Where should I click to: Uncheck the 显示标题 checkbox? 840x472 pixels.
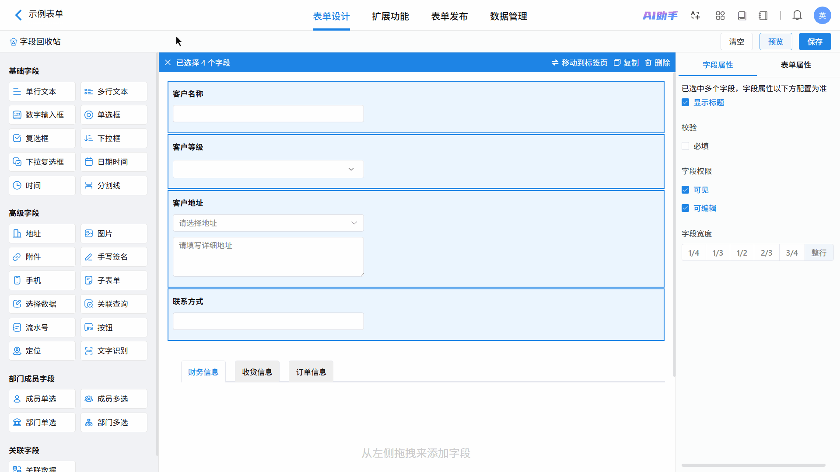coord(686,102)
